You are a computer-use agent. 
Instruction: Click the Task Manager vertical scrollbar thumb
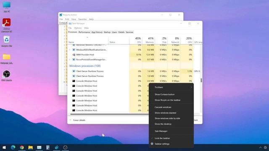[x=201, y=80]
